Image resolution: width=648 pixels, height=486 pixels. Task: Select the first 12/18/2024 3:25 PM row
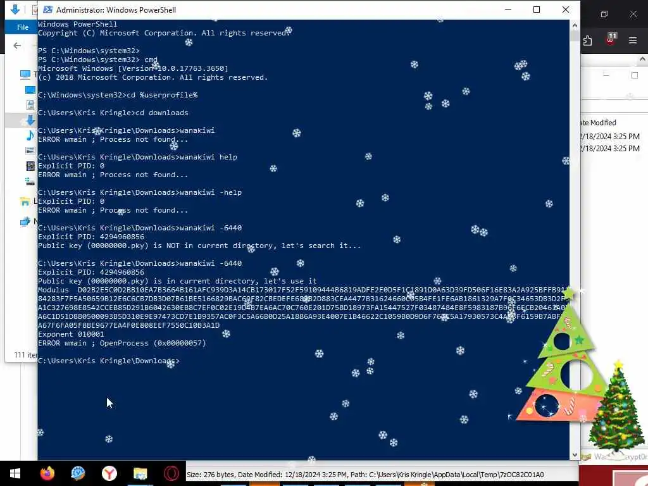610,137
